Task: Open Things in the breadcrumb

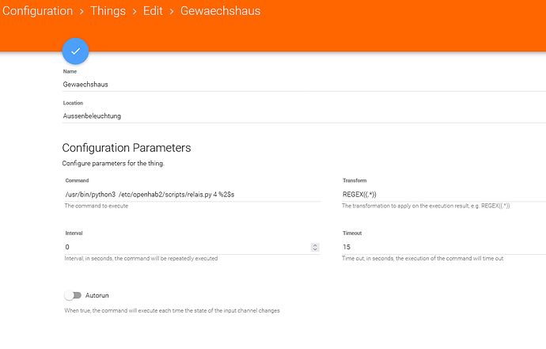Action: tap(108, 12)
